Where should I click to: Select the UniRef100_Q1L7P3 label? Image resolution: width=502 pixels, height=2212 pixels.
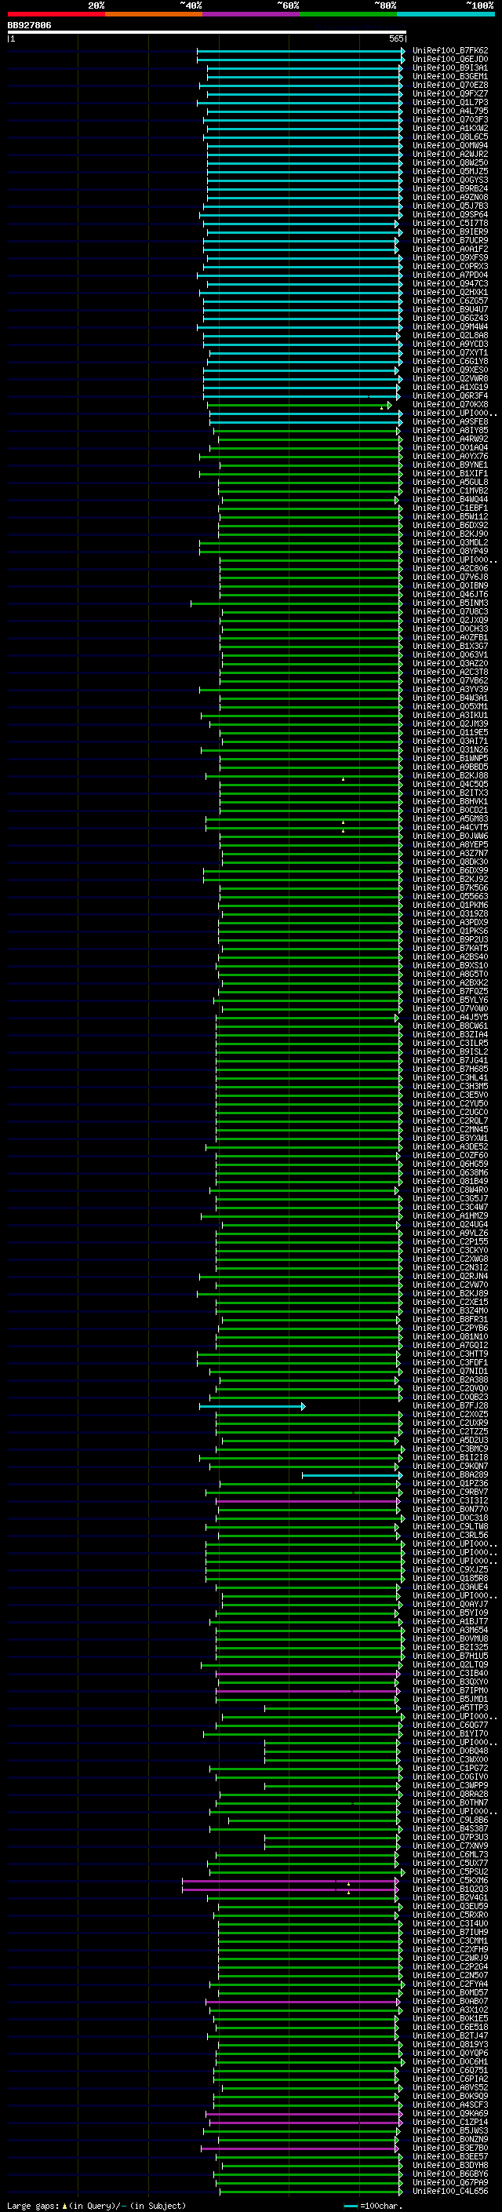tap(450, 102)
